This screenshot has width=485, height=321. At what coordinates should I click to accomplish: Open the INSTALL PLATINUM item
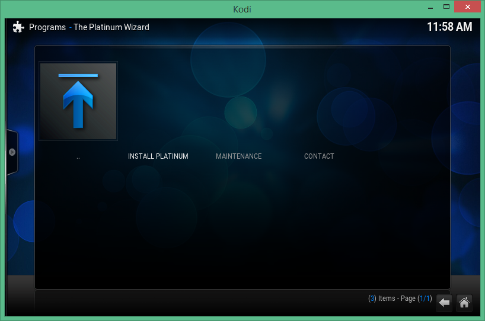pyautogui.click(x=158, y=156)
